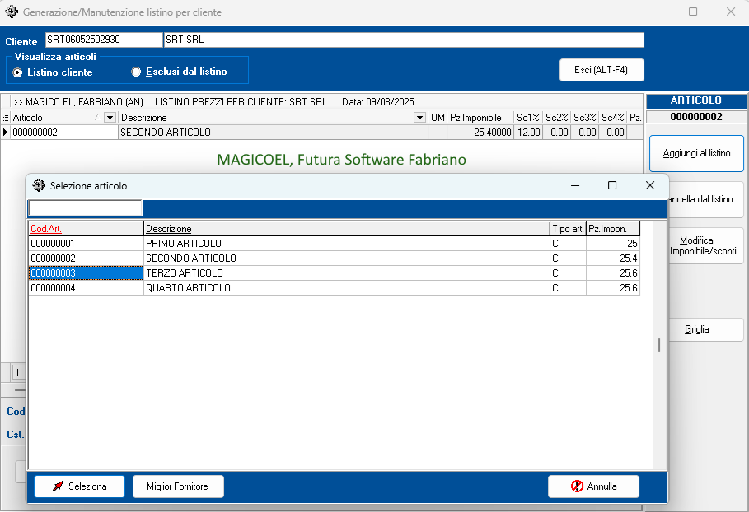
Task: Click the Sc1% column header
Action: pyautogui.click(x=528, y=118)
